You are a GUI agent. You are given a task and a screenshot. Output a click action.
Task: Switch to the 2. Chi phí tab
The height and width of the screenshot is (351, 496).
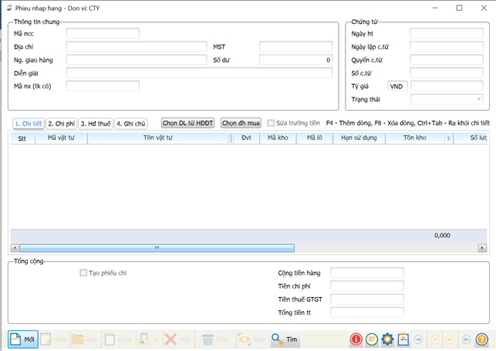pos(61,123)
